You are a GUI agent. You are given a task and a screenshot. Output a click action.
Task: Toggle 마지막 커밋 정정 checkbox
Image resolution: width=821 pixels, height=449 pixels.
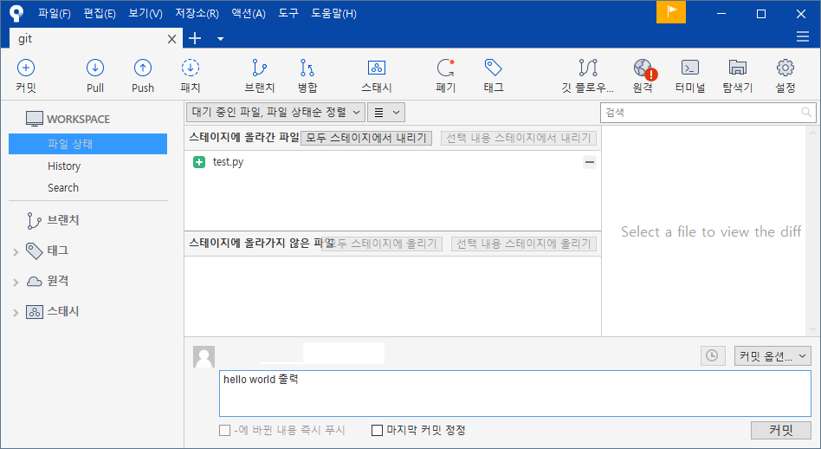coord(377,430)
